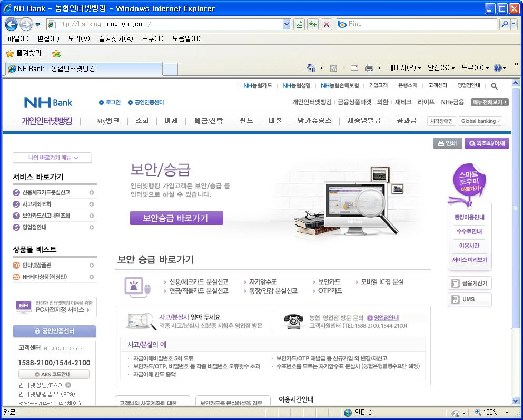The height and width of the screenshot is (420, 523).
Task: Click the vertical scrollbar down arrow
Action: [515, 401]
